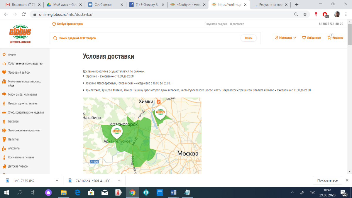Click the location pin next to Глобус Красногорск
352x198 pixels.
pos(54,24)
